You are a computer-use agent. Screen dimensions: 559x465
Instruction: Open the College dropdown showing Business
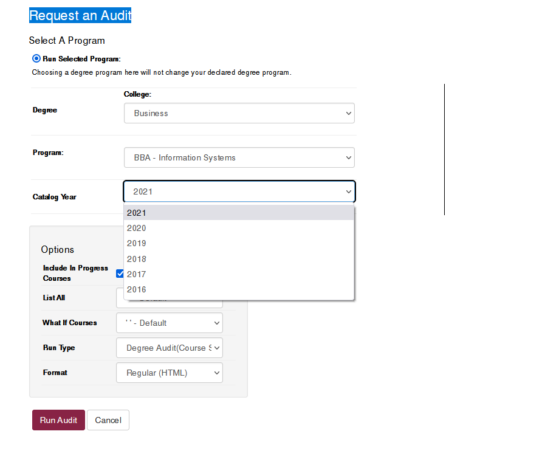pyautogui.click(x=239, y=113)
